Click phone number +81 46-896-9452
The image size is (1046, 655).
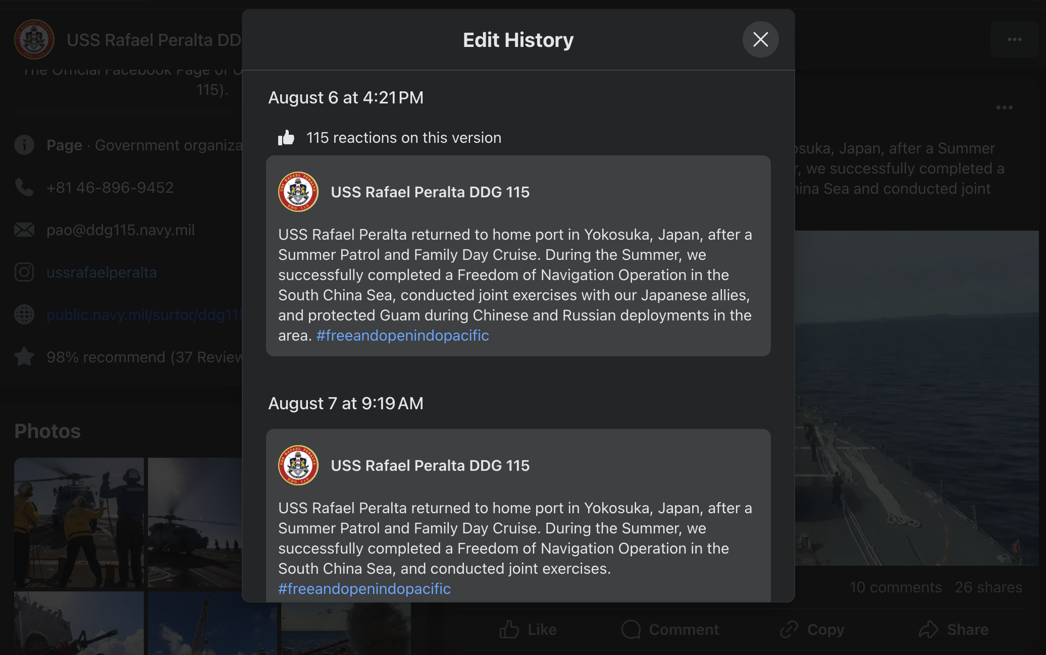[110, 188]
